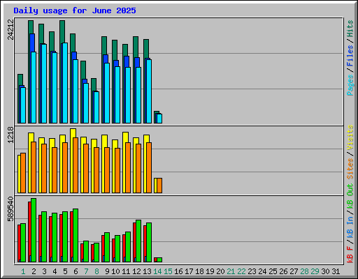358x279 pixels.
Task: Click the orange Sites bar for day 6
Action: point(76,165)
